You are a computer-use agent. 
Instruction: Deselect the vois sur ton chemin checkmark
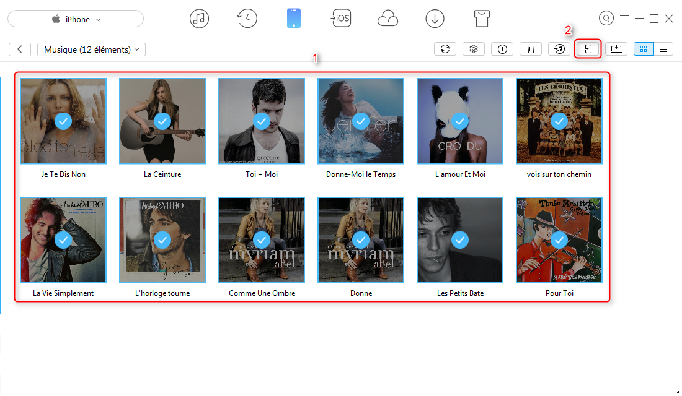coord(559,121)
